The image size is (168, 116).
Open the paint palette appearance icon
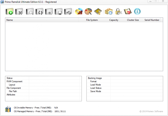pos(88,11)
